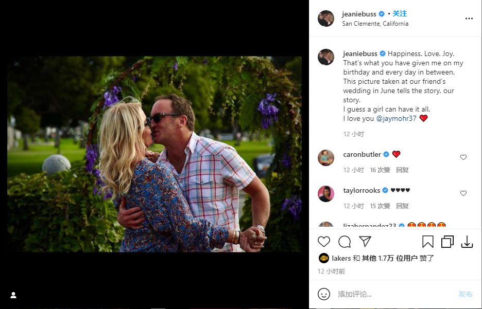This screenshot has width=482, height=309.
Task: Toggle like on taylorrooks' comment
Action: [463, 193]
